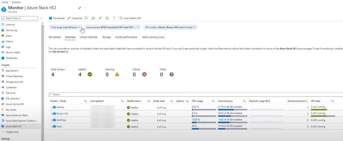Switch to the Get started tab
This screenshot has width=343, height=141.
(55, 37)
